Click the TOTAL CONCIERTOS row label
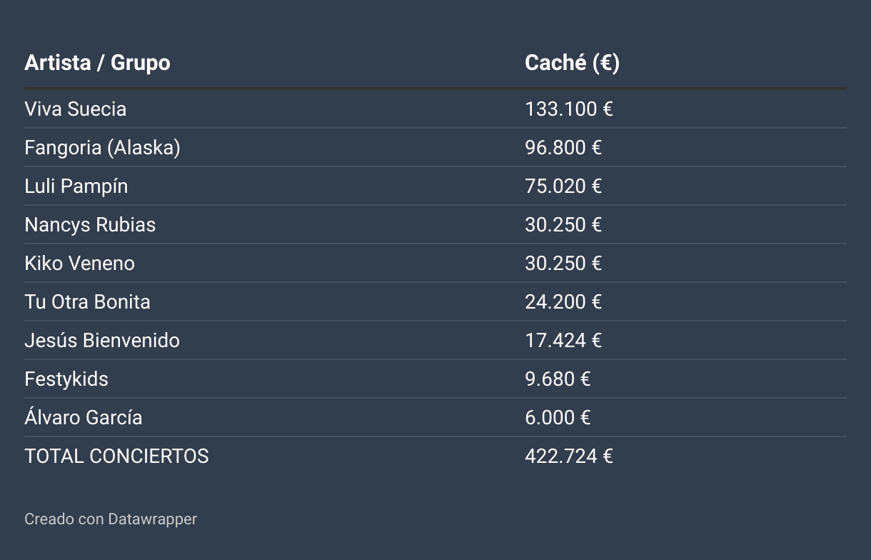Screen dimensions: 871x560 tap(116, 456)
